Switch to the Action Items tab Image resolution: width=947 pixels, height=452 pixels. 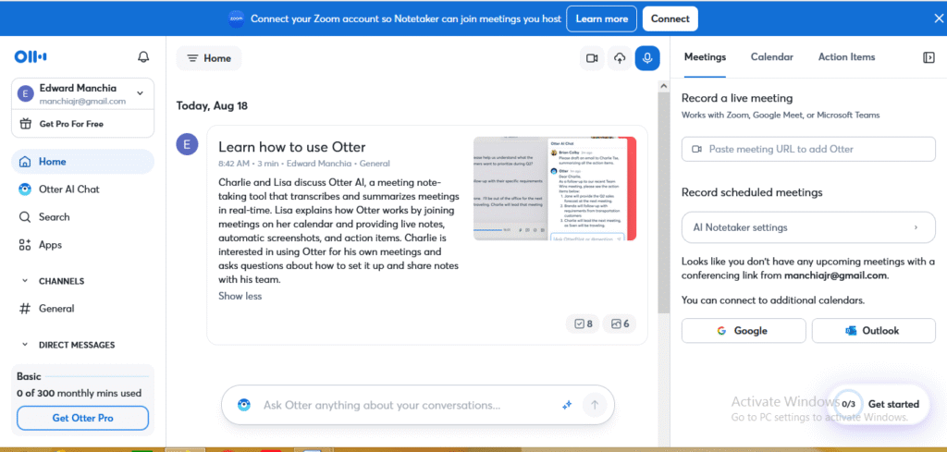click(x=846, y=56)
